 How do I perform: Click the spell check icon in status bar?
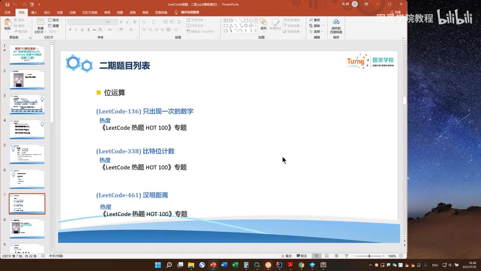tap(43, 256)
